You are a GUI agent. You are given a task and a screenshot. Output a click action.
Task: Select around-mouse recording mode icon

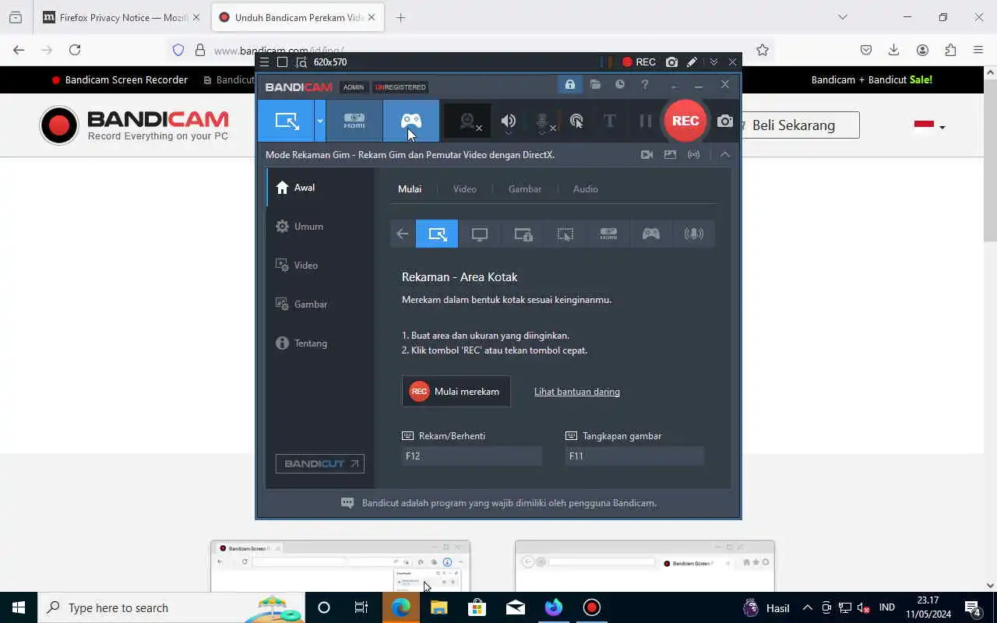[565, 234]
